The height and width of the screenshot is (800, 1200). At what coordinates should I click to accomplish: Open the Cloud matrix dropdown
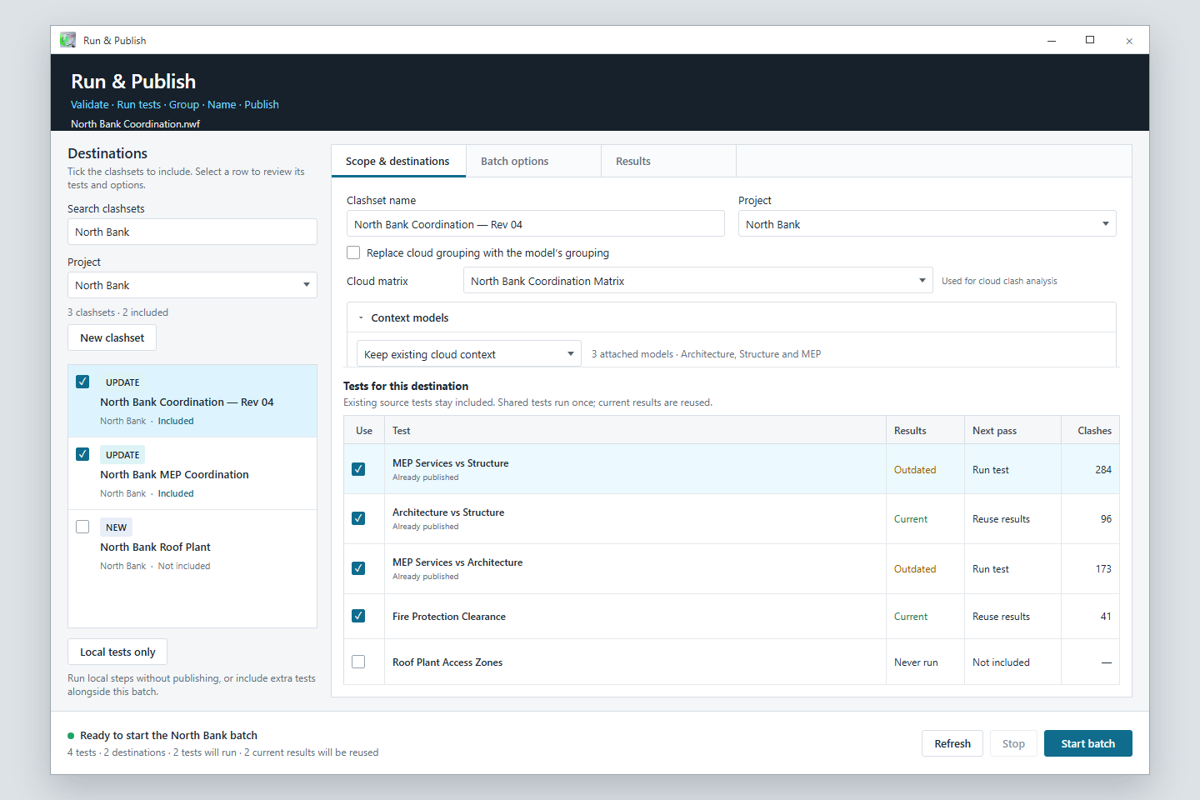coord(698,281)
